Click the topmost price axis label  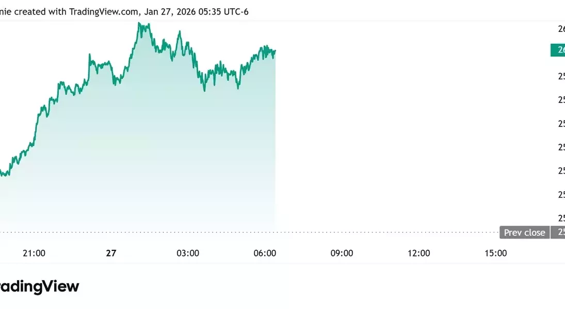pyautogui.click(x=561, y=29)
